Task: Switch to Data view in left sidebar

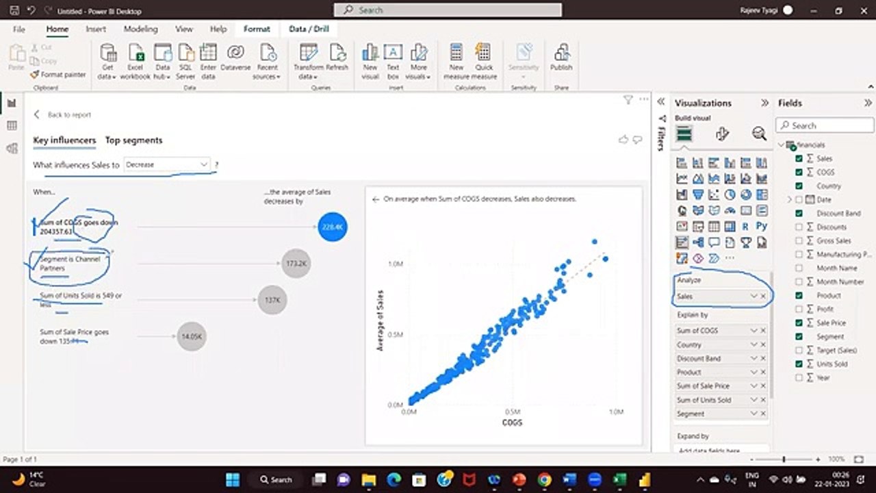Action: [x=12, y=126]
